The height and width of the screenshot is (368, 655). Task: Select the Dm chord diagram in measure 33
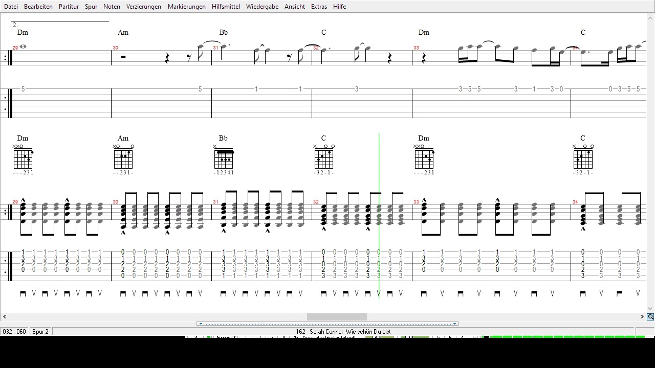pyautogui.click(x=424, y=158)
